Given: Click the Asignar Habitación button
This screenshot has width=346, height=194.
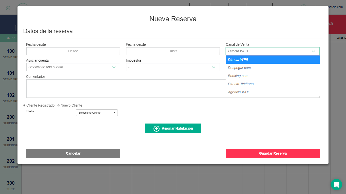Looking at the screenshot, I should (x=173, y=128).
